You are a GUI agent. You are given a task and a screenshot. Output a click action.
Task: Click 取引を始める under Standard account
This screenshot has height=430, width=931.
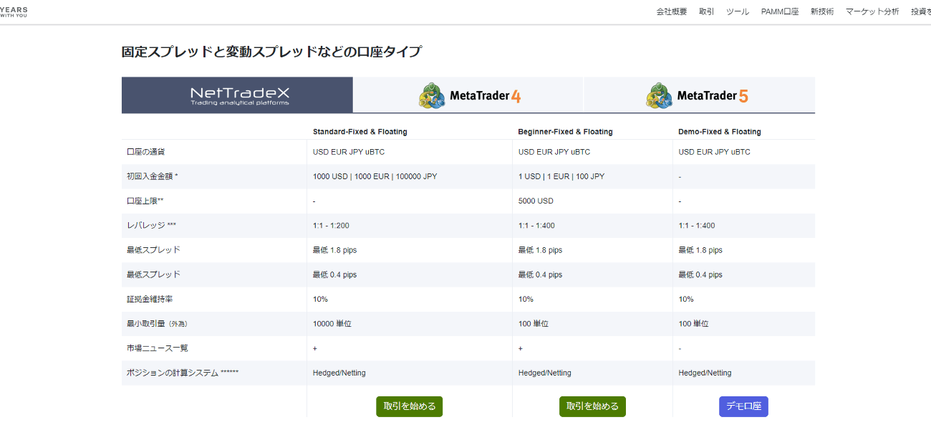point(410,406)
